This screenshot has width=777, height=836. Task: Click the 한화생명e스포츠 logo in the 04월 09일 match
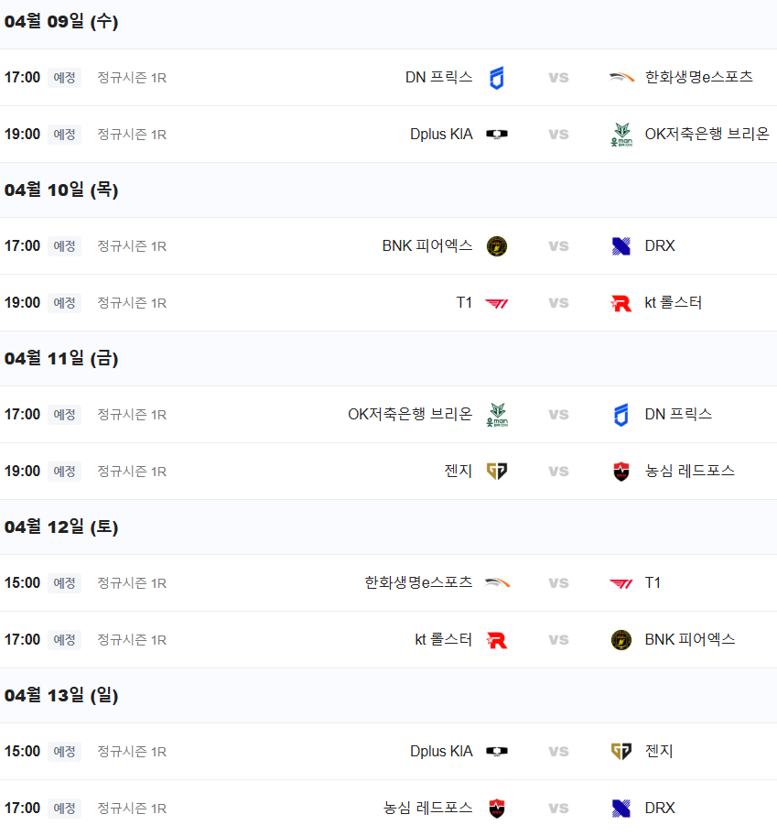click(621, 78)
